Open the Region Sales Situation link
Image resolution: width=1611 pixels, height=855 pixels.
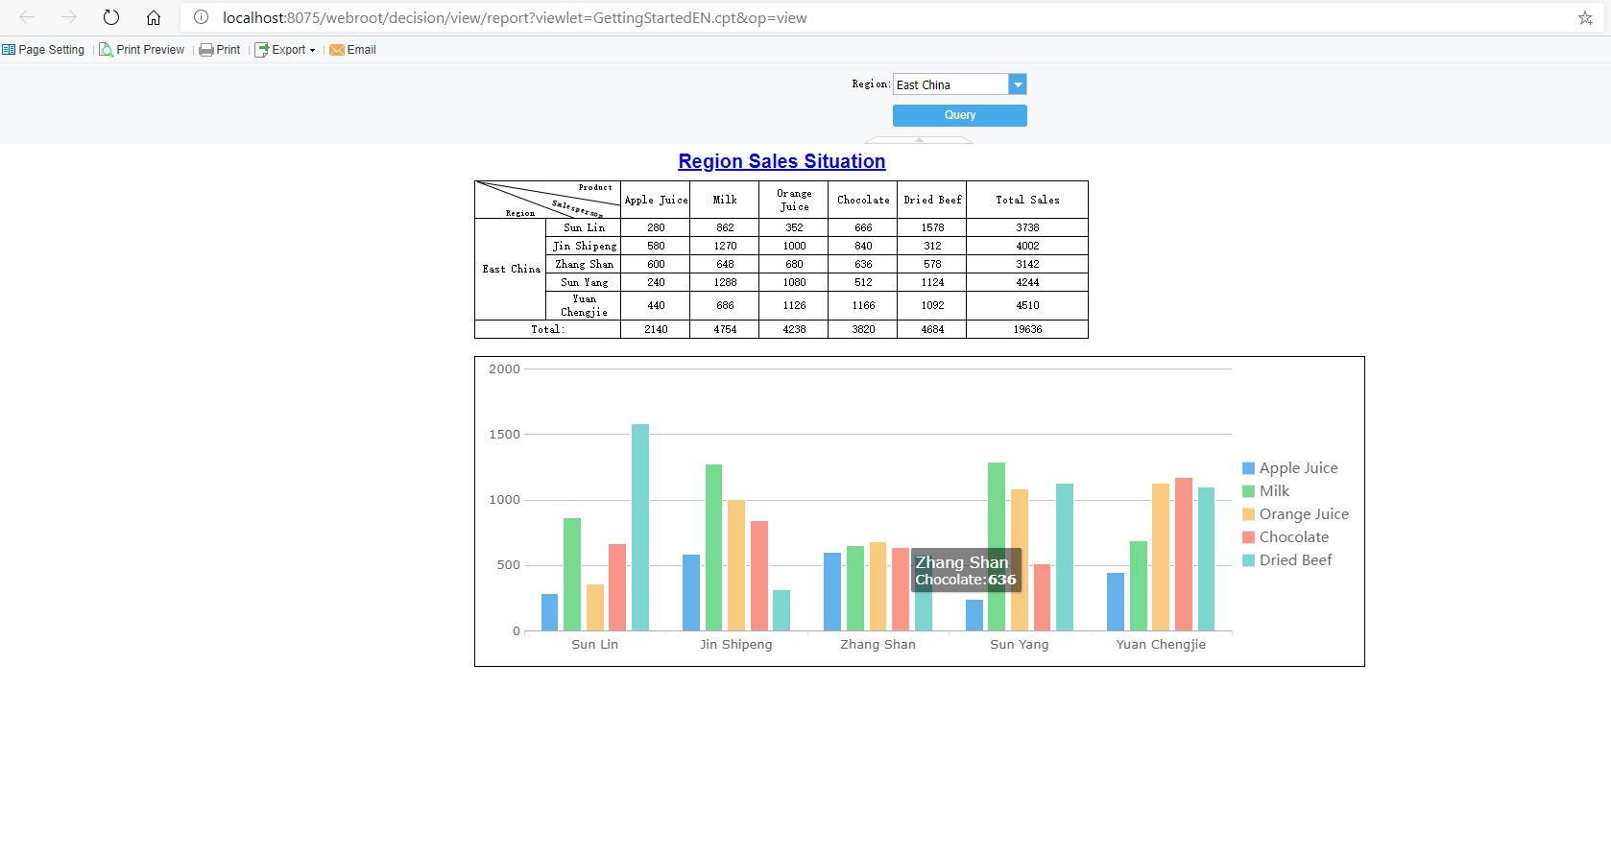781,161
